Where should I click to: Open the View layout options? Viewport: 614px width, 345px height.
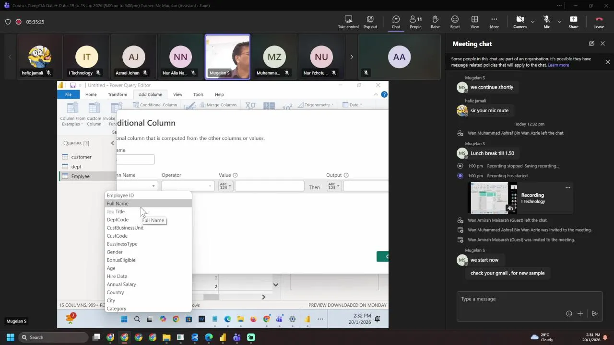474,22
